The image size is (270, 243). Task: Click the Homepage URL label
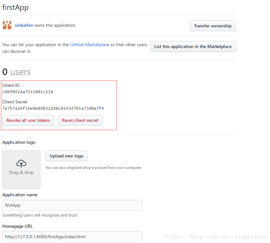pos(17,226)
